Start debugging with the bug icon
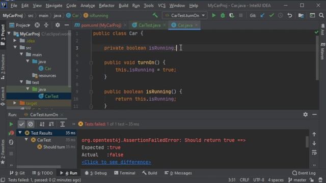This screenshot has width=326, height=183. coord(223,15)
